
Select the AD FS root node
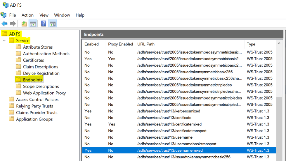(15, 34)
